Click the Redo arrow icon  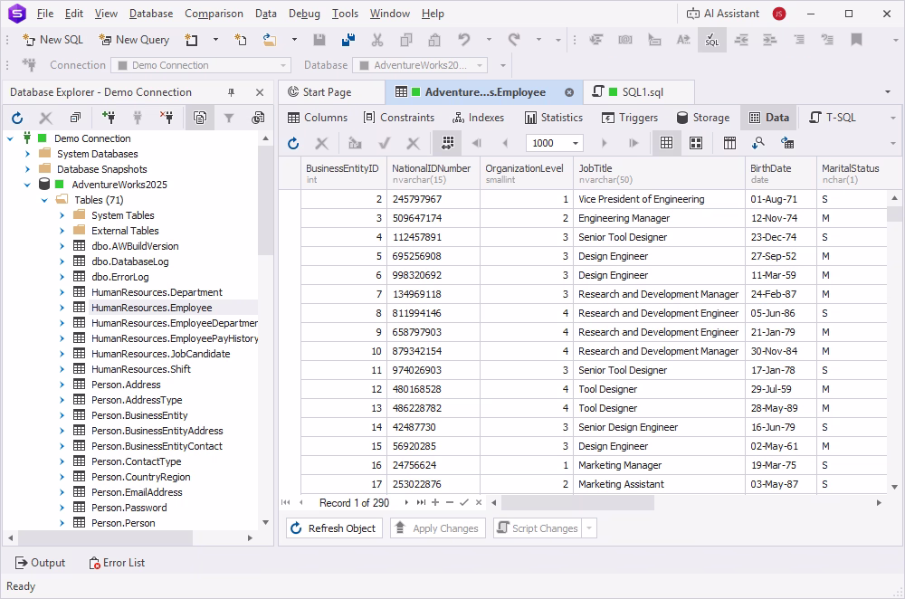click(x=514, y=40)
